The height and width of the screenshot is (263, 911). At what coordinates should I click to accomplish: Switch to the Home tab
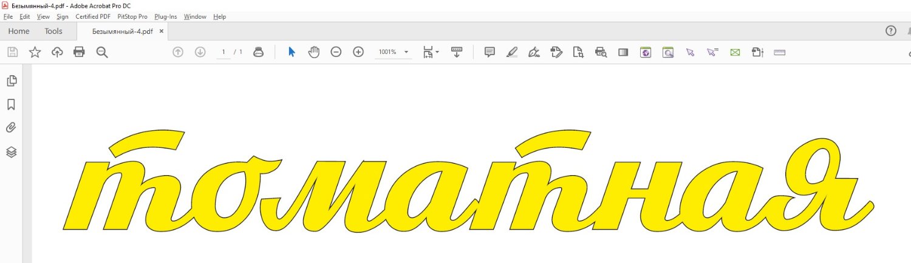coord(19,31)
